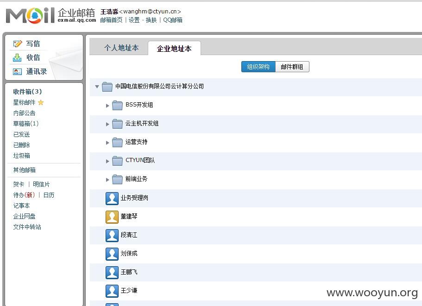Click the CTYUN团队 group name
Screen dimensions: 422x306
click(x=140, y=160)
